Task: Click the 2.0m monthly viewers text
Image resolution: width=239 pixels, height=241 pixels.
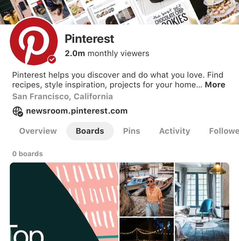Action: click(x=107, y=53)
